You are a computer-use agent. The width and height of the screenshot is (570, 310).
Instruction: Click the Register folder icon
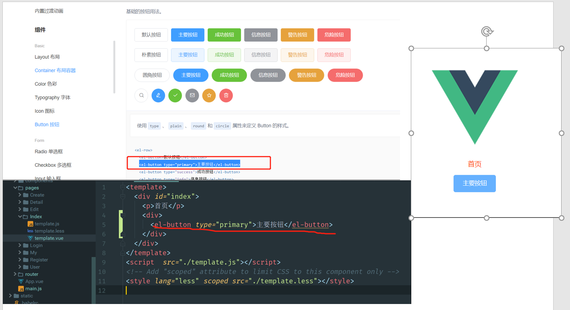(x=26, y=260)
